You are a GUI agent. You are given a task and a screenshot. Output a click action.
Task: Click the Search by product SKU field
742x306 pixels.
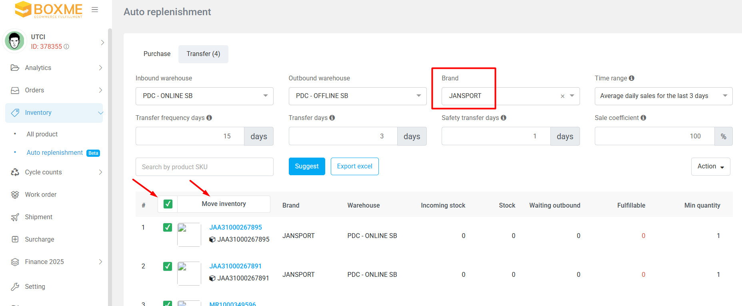(204, 167)
